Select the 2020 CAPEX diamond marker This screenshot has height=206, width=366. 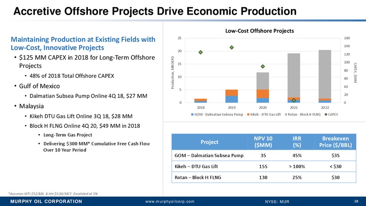pyautogui.click(x=263, y=66)
